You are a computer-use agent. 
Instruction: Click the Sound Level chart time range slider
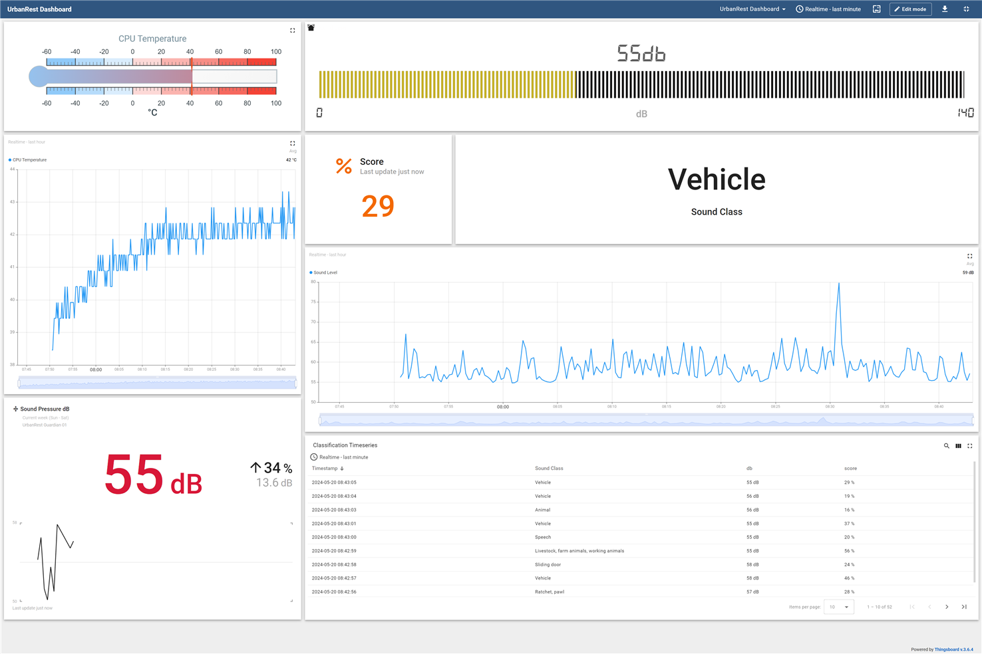pyautogui.click(x=646, y=420)
